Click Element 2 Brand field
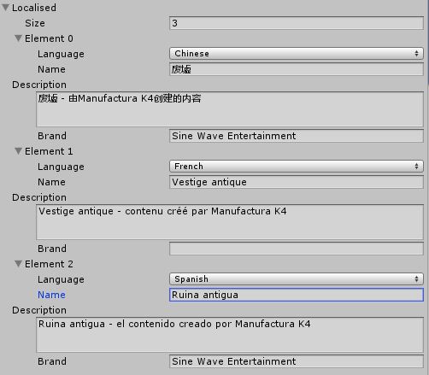The width and height of the screenshot is (429, 375). [x=297, y=361]
